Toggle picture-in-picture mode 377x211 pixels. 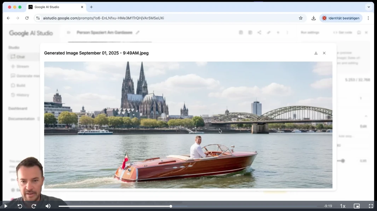tap(356, 206)
